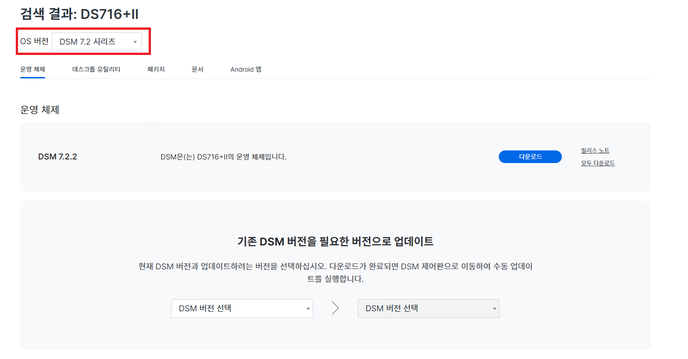Image resolution: width=688 pixels, height=359 pixels.
Task: Open the 릴리스 노트 link
Action: click(595, 150)
